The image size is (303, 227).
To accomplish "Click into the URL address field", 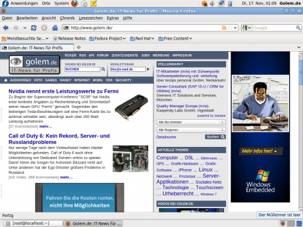I will [x=145, y=28].
